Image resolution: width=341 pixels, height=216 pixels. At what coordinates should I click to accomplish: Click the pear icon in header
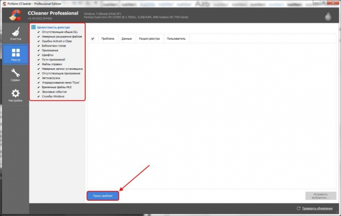coord(328,16)
